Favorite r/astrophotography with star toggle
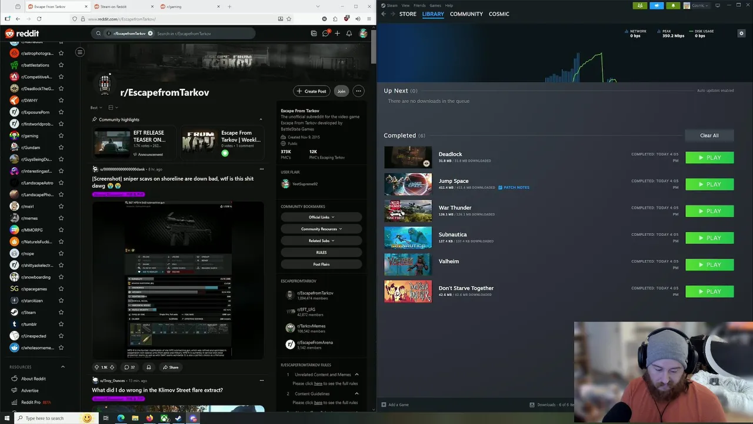Screen dimensions: 753x424 point(61,53)
